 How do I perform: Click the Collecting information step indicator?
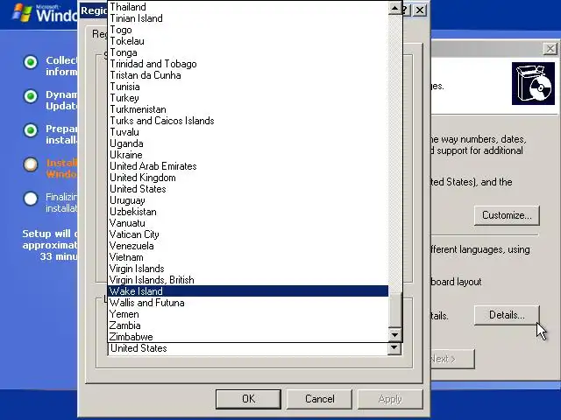coord(31,62)
